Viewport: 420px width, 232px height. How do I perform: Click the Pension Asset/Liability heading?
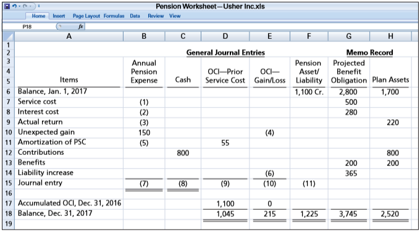[x=309, y=72]
